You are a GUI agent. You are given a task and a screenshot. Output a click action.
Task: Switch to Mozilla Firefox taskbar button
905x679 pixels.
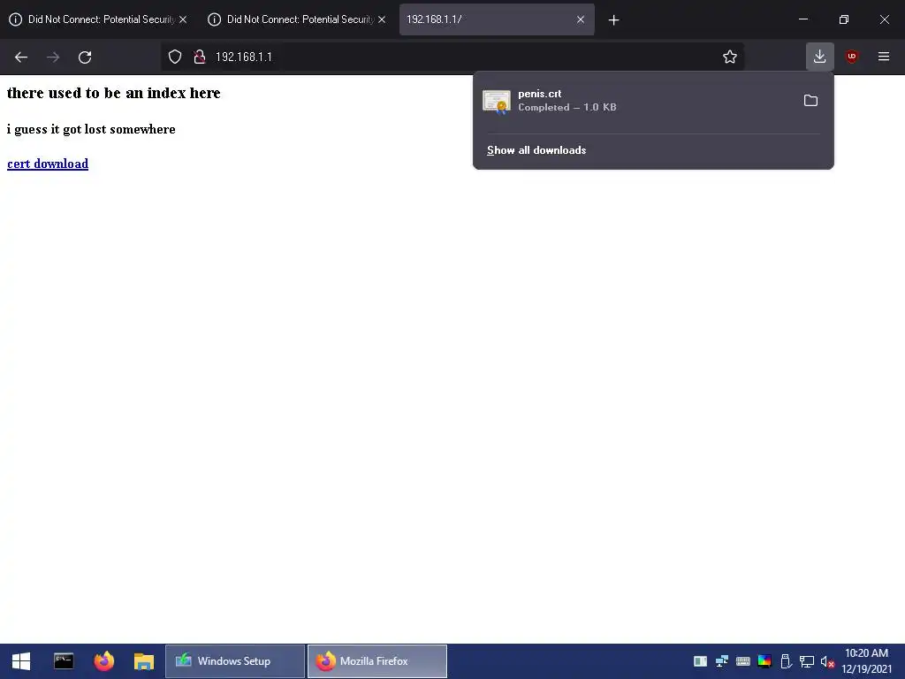pyautogui.click(x=376, y=661)
